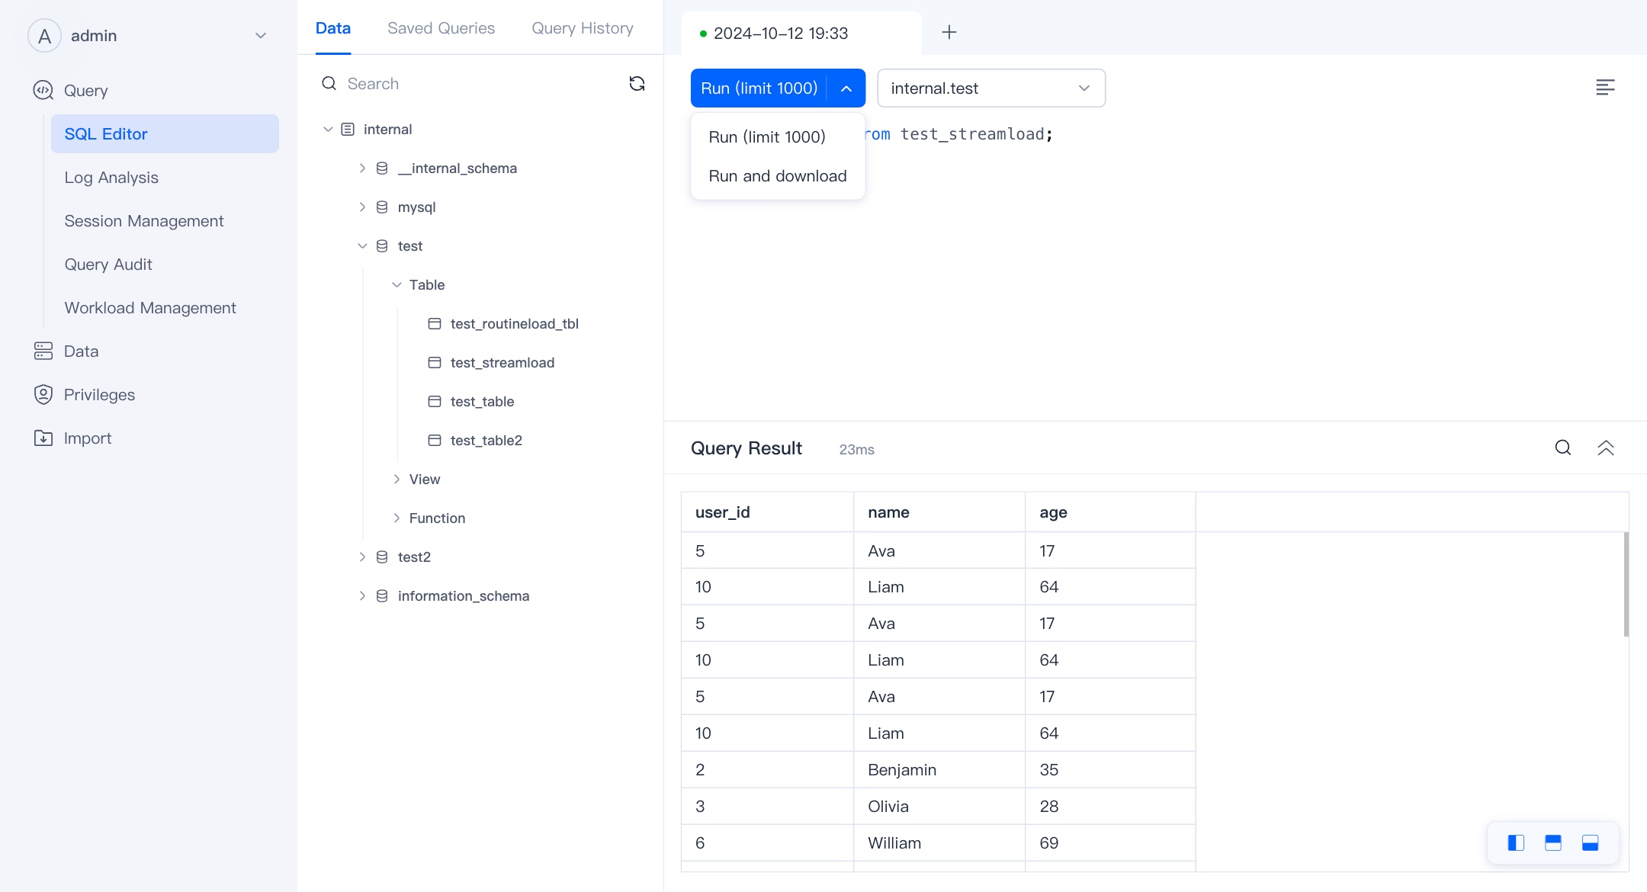Screen dimensions: 1647x892
Task: Expand the mysql database node
Action: click(362, 207)
